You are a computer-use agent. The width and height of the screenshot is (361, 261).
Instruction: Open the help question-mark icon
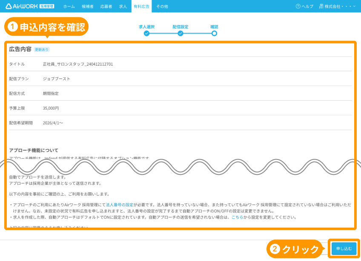298,6
